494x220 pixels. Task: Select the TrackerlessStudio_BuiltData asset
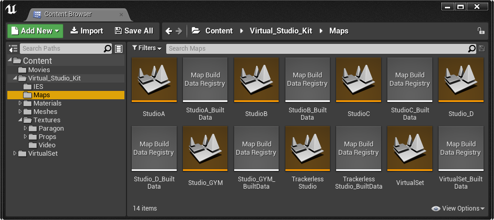click(x=359, y=148)
